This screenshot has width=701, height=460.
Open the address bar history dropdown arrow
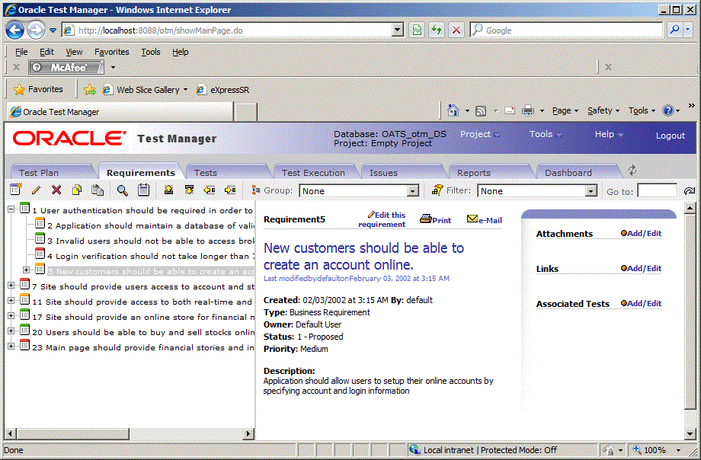click(397, 30)
